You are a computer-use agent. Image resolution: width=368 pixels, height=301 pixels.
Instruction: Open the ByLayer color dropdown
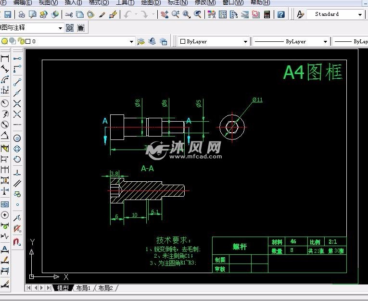point(245,42)
